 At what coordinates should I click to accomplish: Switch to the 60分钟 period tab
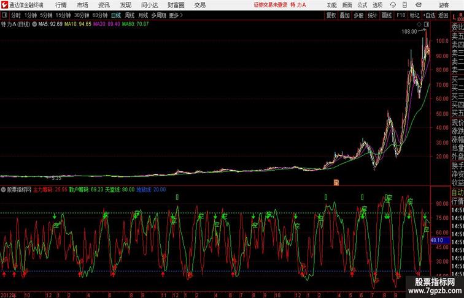[99, 15]
